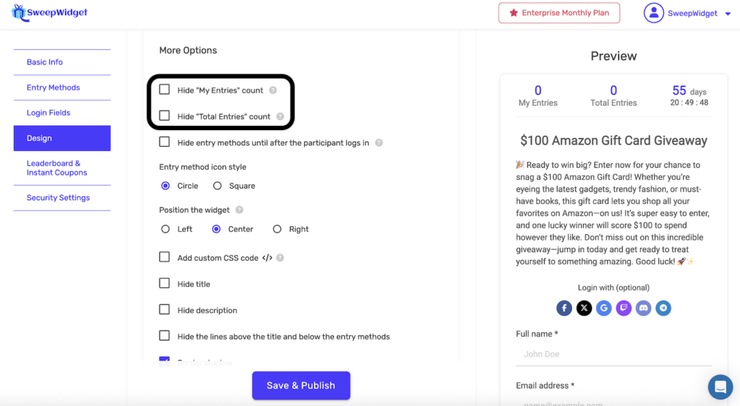Open the chat support bubble icon
Screen dimensions: 740x406
tap(720, 387)
